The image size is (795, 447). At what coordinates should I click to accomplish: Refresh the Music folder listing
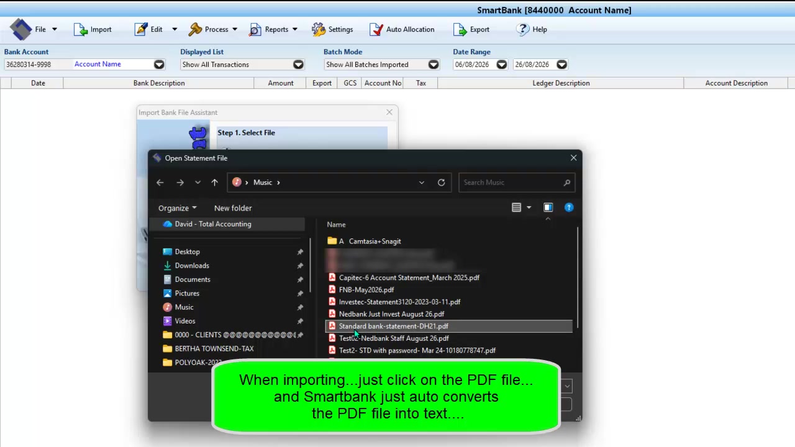[441, 183]
